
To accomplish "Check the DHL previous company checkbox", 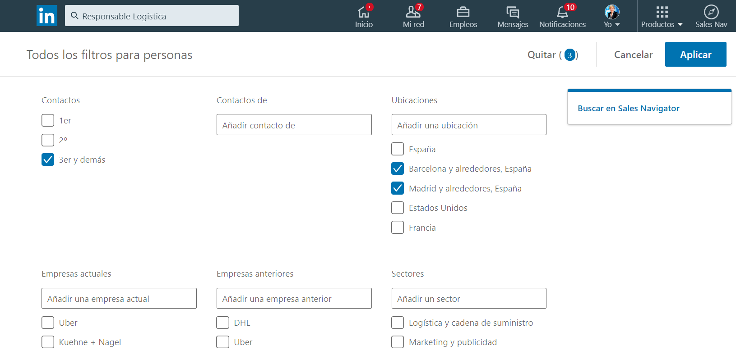I will pos(222,323).
